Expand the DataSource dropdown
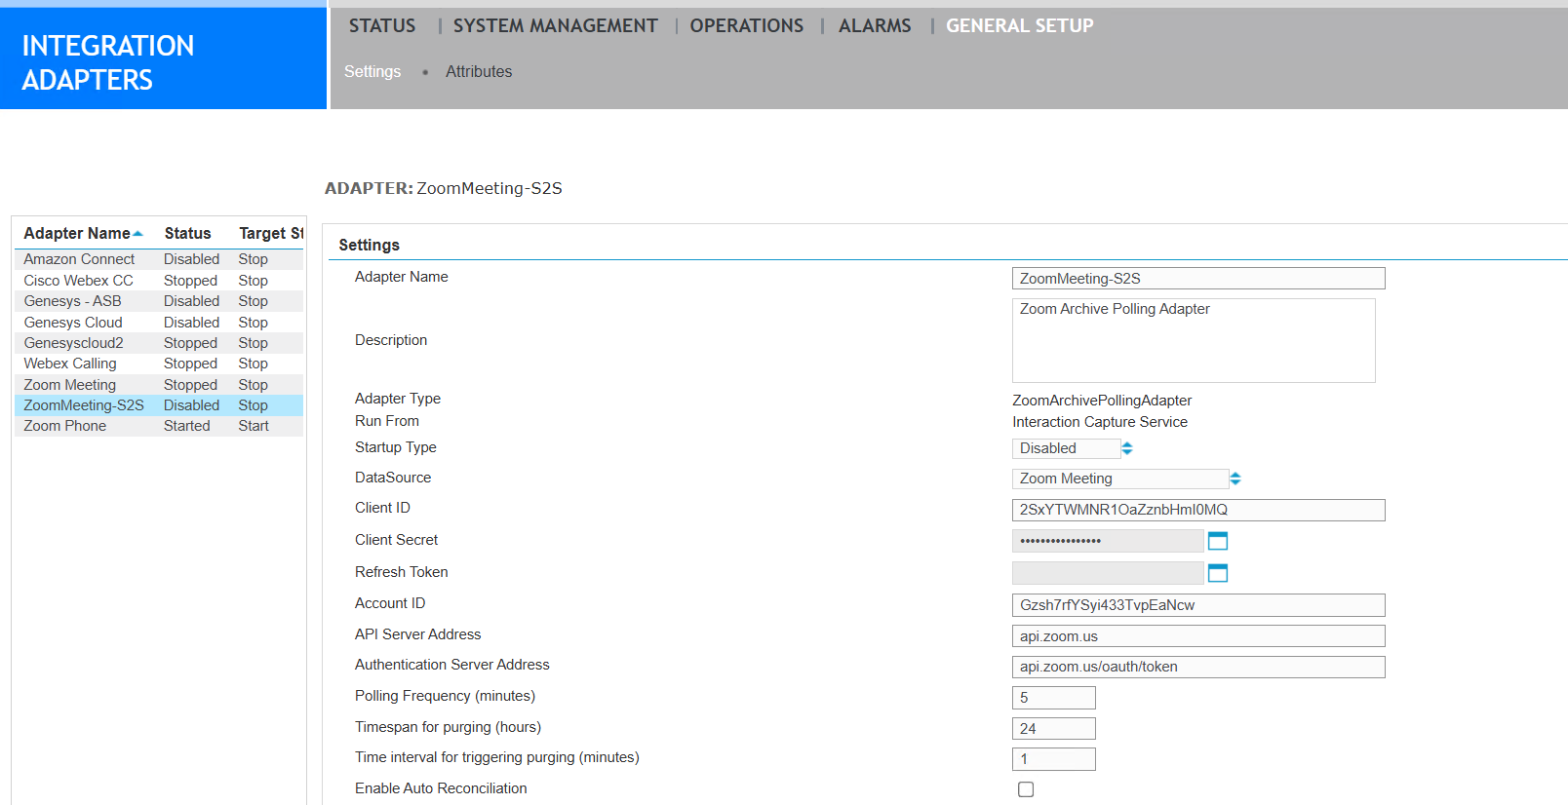Viewport: 1568px width, 805px height. click(1125, 479)
